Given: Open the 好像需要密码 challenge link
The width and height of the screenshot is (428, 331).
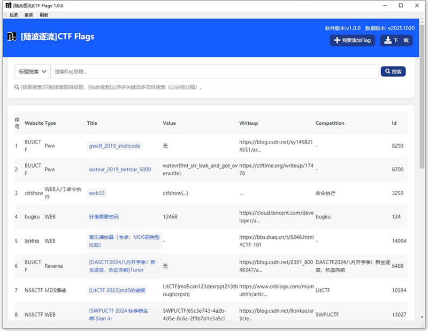Looking at the screenshot, I should point(104,217).
